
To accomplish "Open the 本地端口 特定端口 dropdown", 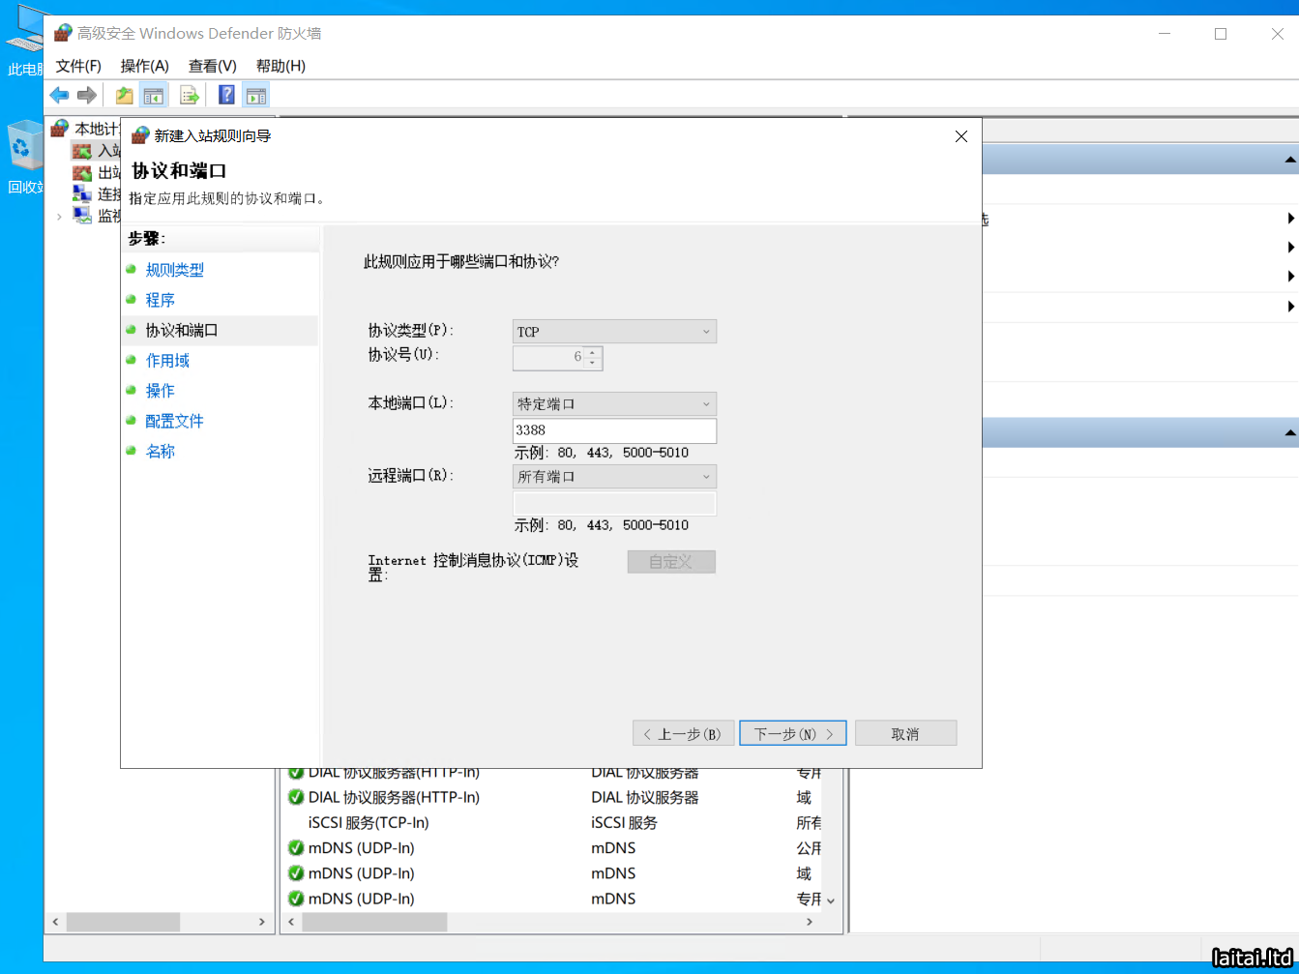I will pos(614,404).
